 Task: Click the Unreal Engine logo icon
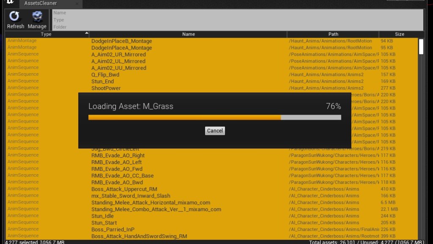(10, 3)
